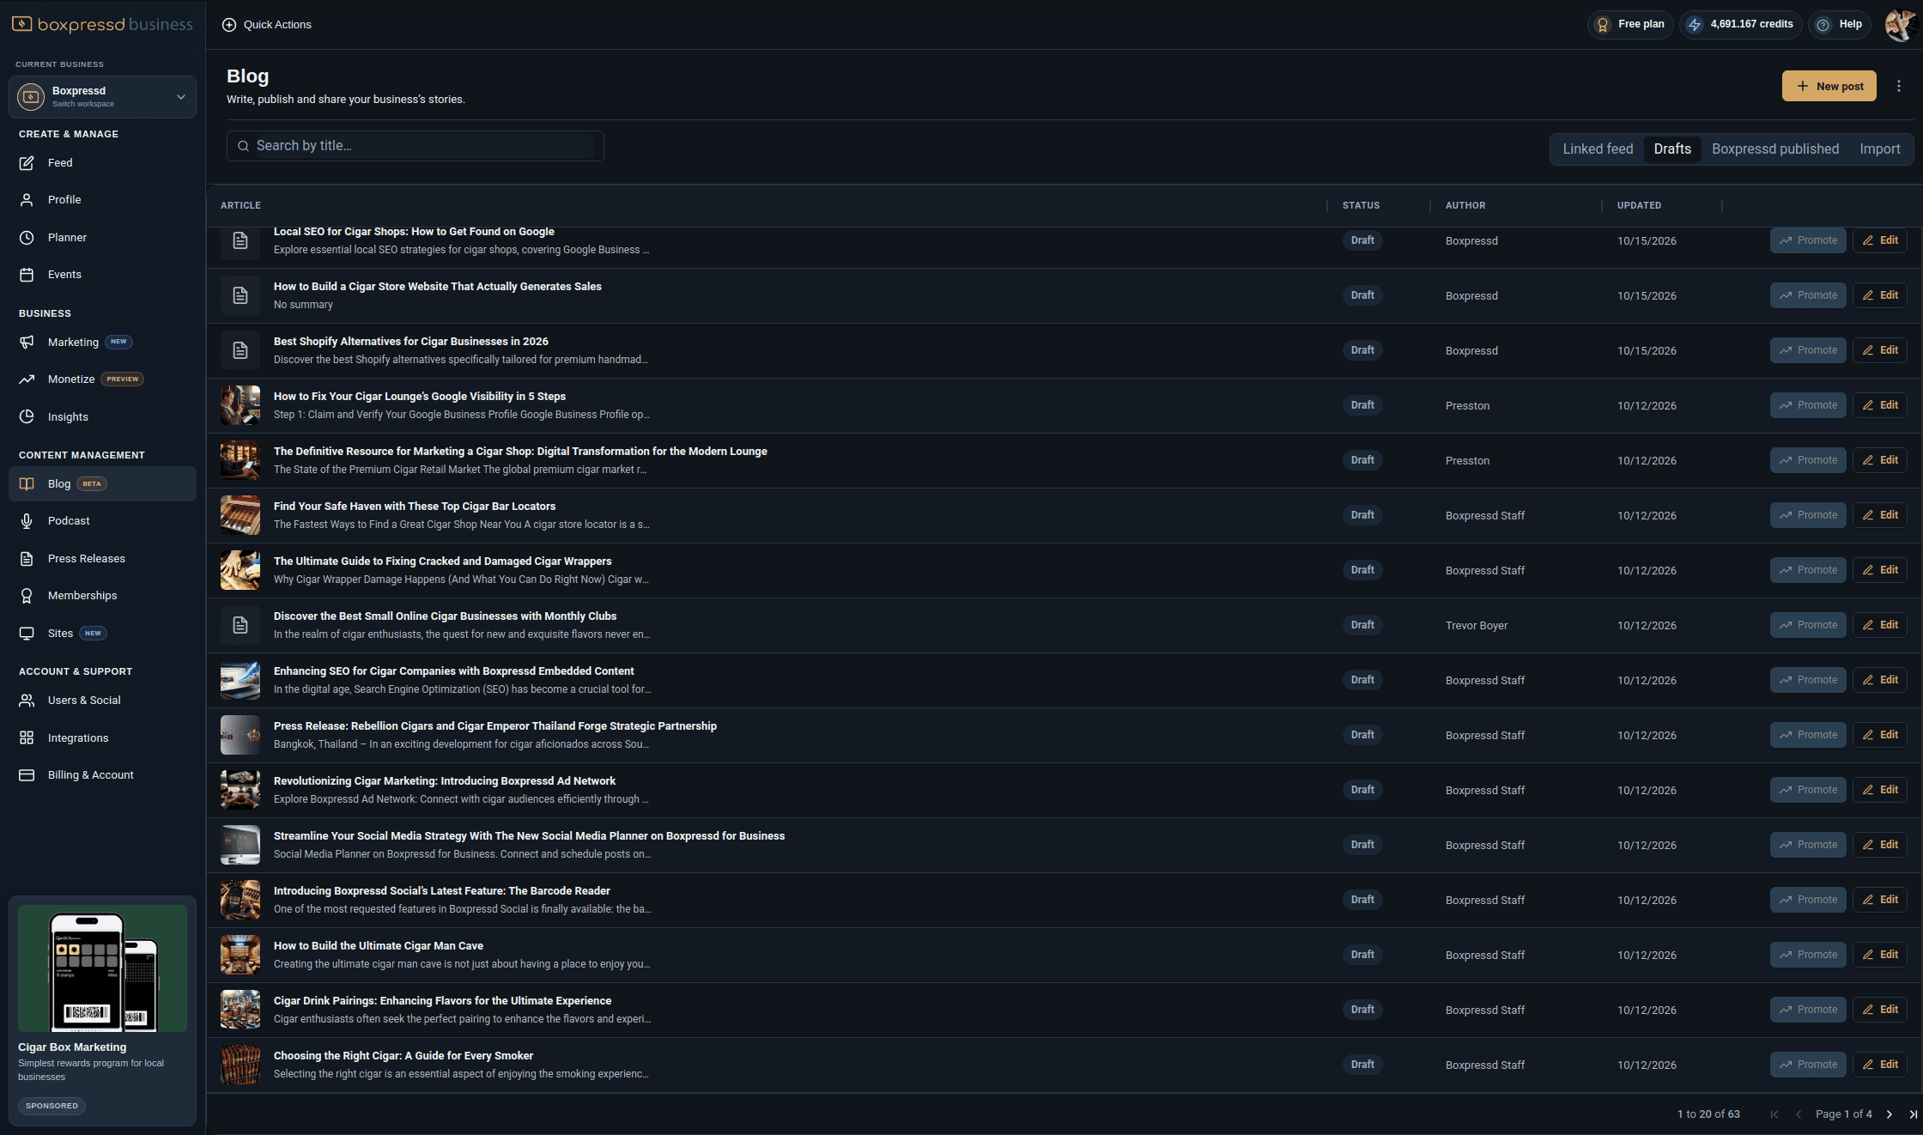Open Podcast microphone icon
This screenshot has width=1923, height=1135.
(x=27, y=521)
